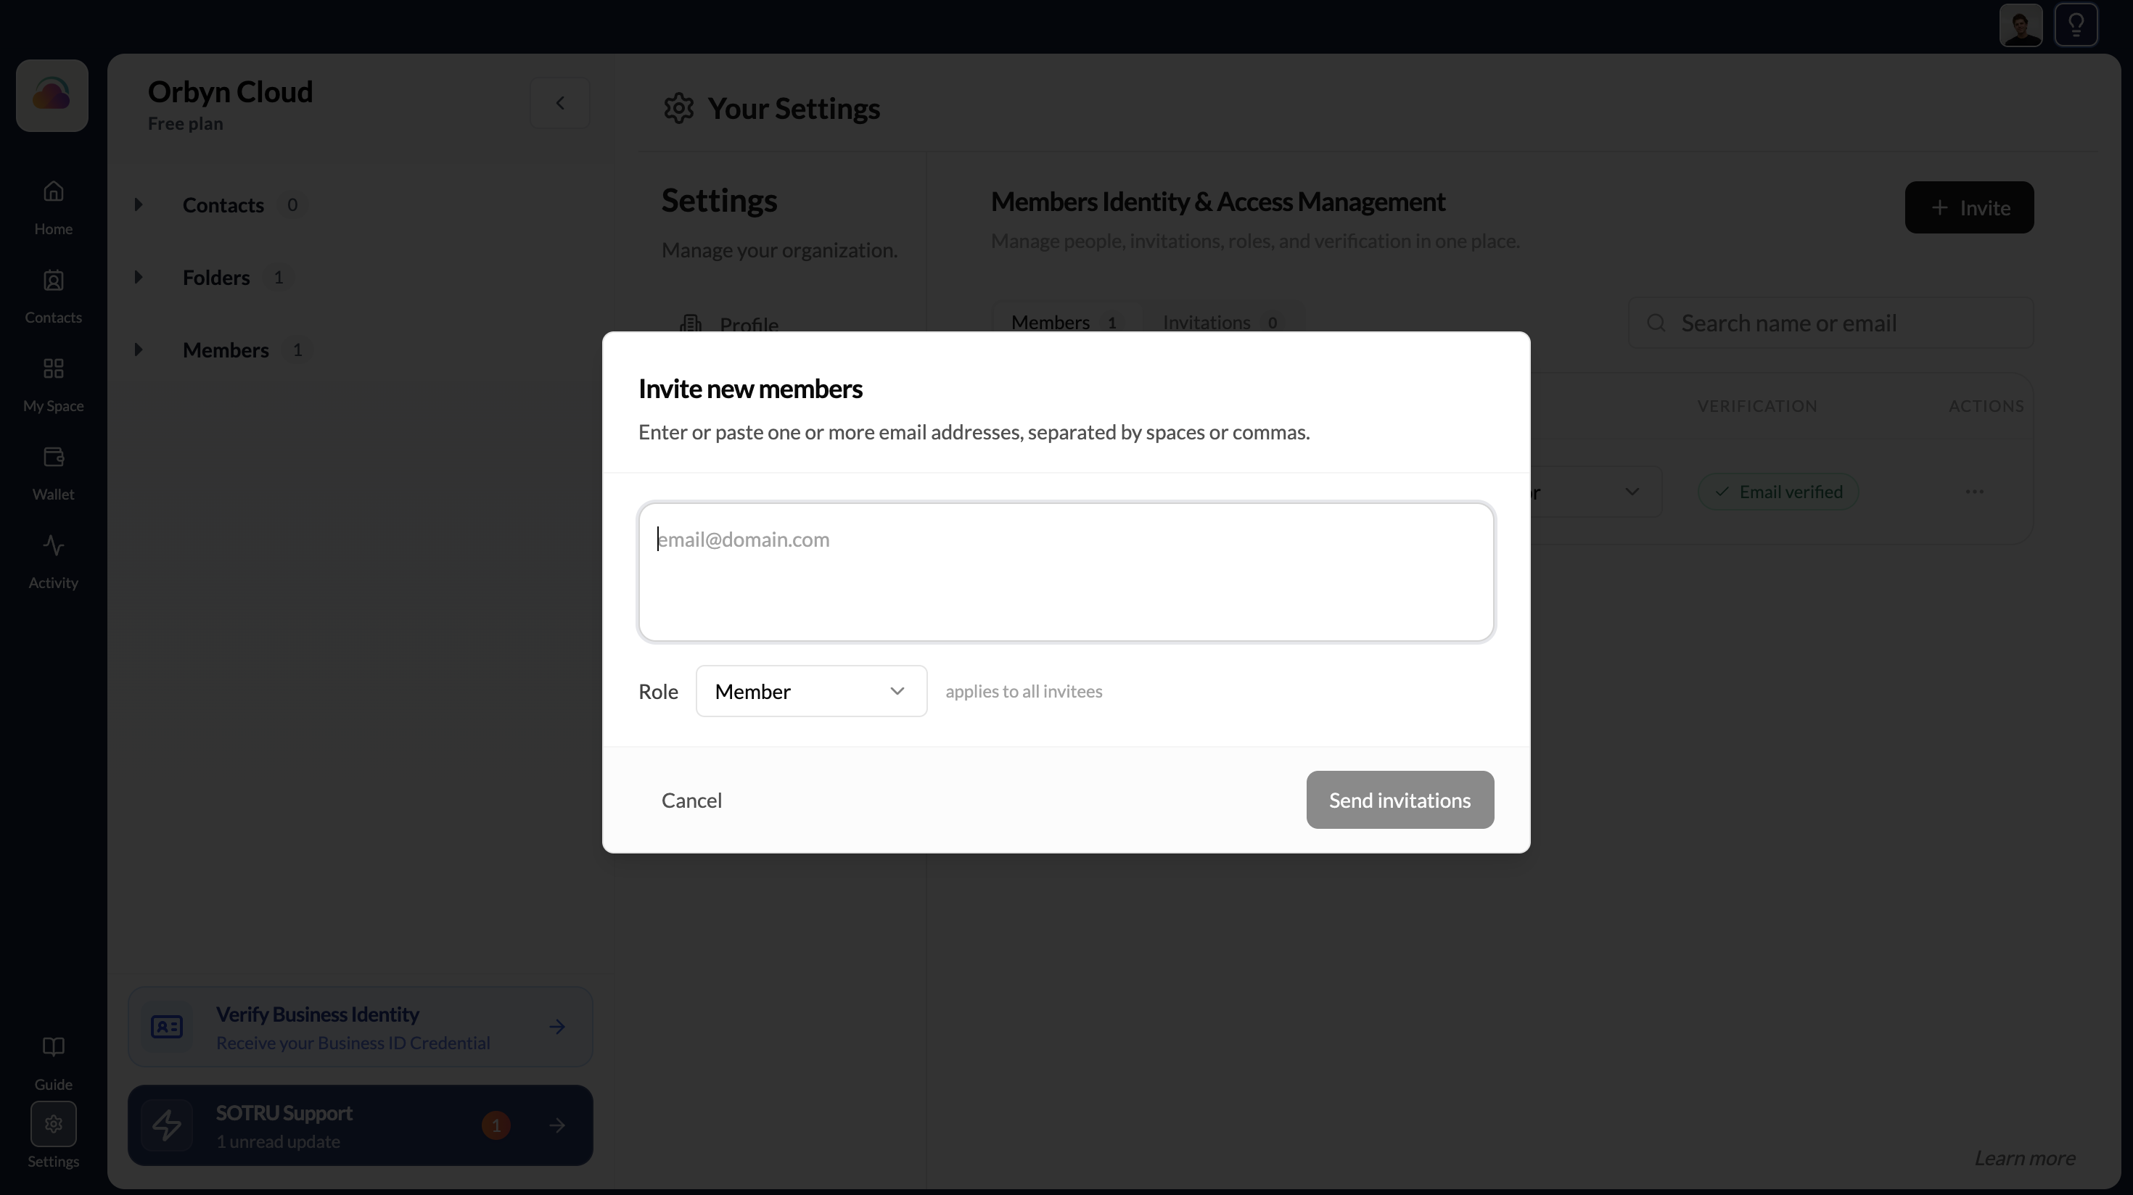Expand the Contacts tree section
The image size is (2133, 1195).
click(x=139, y=204)
